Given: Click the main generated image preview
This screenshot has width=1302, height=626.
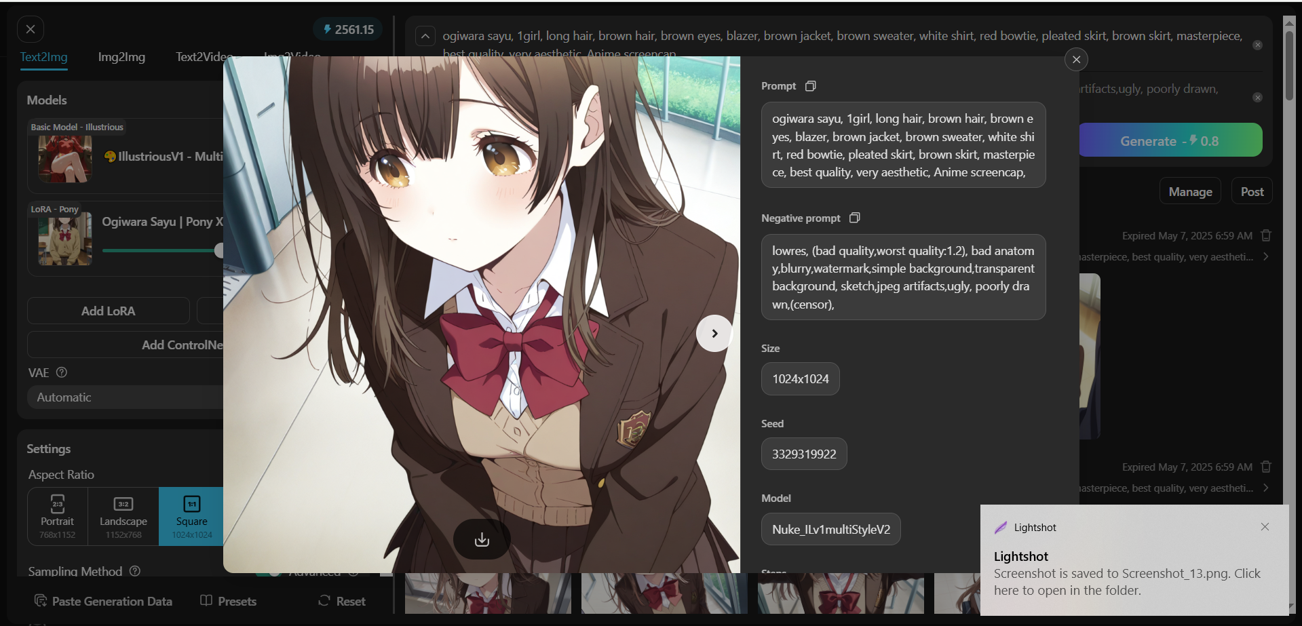Looking at the screenshot, I should (x=482, y=315).
